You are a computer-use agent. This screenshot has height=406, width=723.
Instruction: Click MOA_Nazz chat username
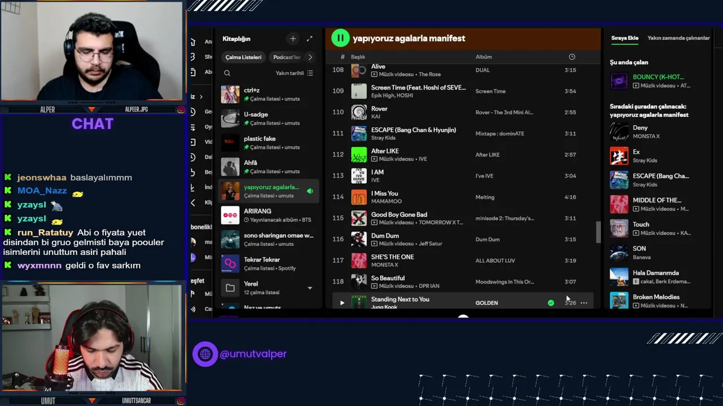(x=42, y=191)
